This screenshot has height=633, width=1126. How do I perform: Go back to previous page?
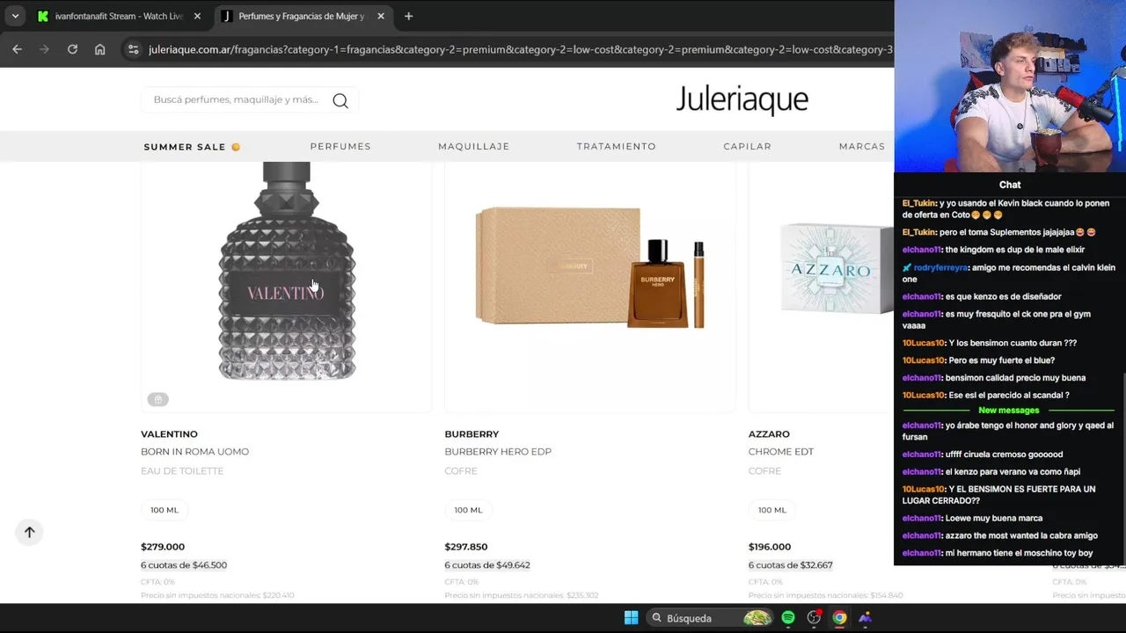coord(17,49)
